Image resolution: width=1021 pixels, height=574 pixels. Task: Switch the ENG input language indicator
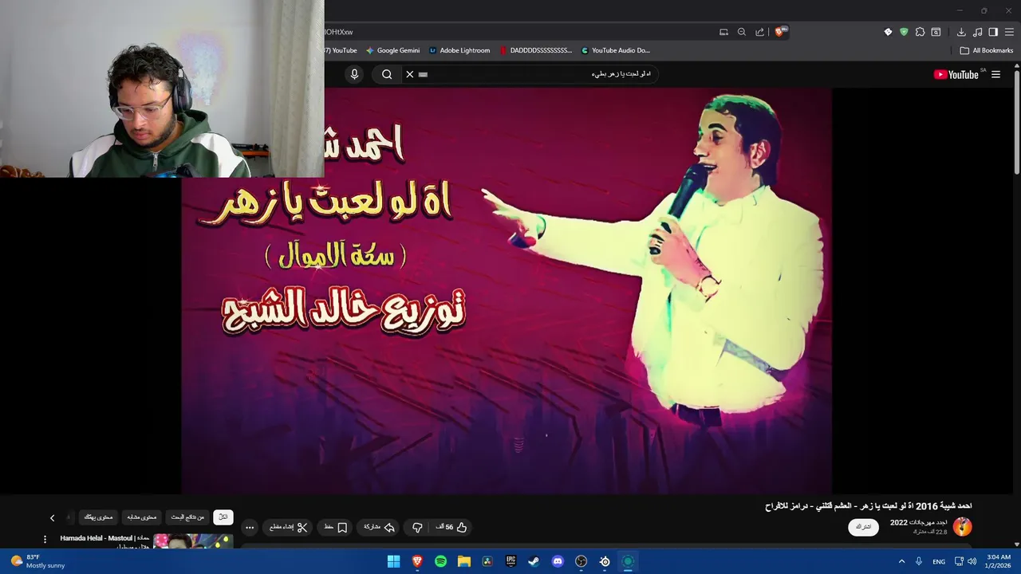[x=939, y=561]
